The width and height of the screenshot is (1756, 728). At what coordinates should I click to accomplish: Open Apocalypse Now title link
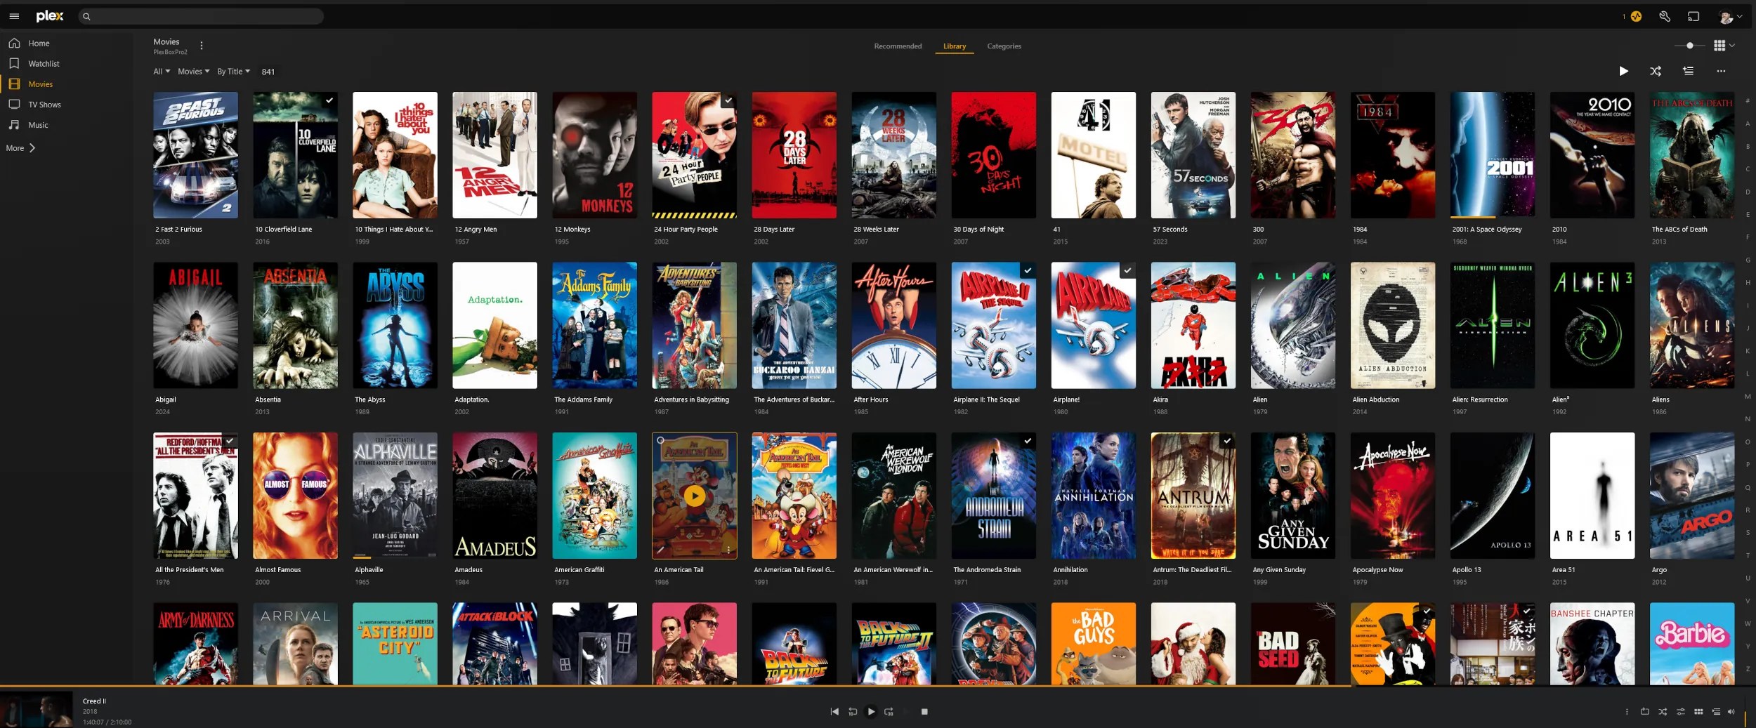pos(1377,570)
